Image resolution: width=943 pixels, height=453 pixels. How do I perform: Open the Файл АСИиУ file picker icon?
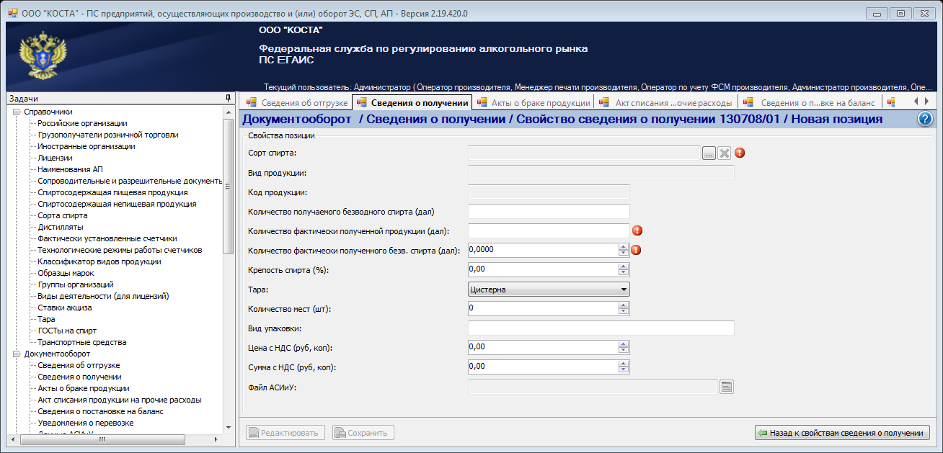pos(727,387)
